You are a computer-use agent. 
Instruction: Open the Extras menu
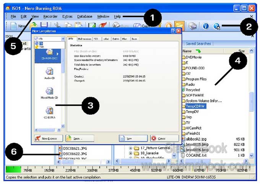pos(67,16)
